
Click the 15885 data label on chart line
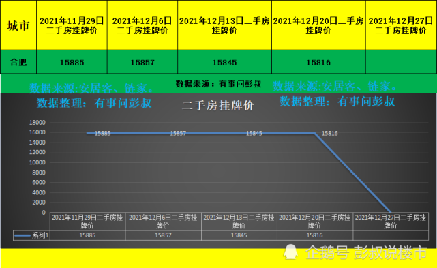click(x=102, y=133)
